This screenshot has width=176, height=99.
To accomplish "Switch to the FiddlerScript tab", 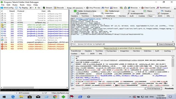I will pos(112,11).
